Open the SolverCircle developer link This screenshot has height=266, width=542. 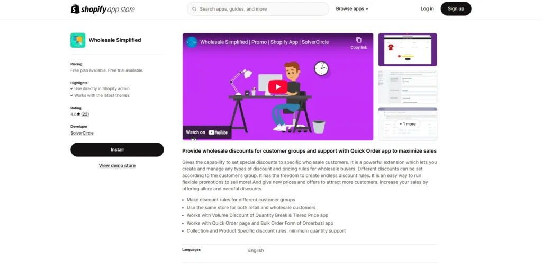82,133
